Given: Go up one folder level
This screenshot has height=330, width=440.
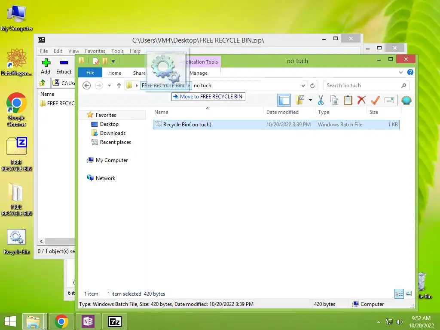Looking at the screenshot, I should pyautogui.click(x=119, y=86).
